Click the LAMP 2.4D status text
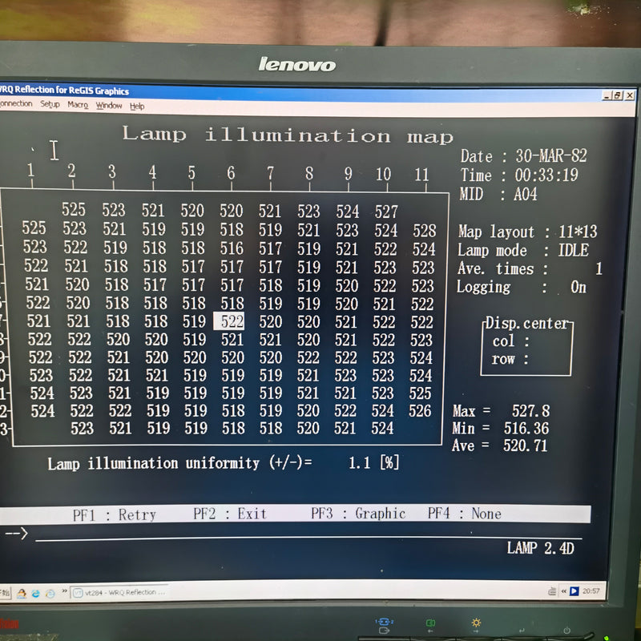 [x=540, y=548]
